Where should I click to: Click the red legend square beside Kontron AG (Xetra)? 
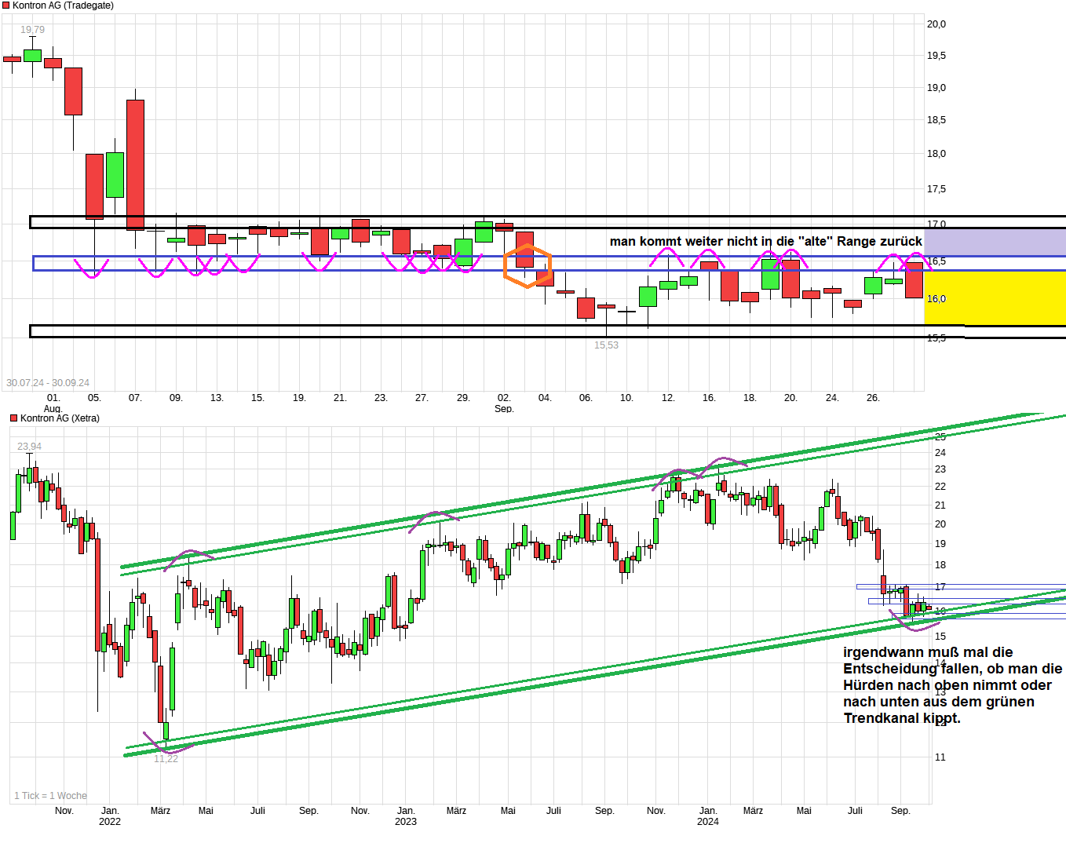13,418
